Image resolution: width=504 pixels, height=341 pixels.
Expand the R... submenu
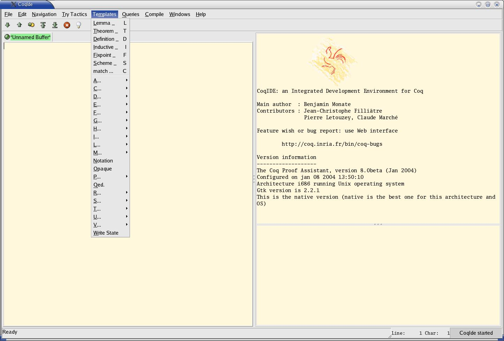coord(110,193)
